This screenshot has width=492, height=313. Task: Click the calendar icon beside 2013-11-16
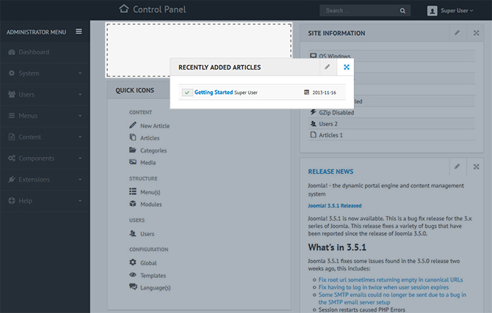click(x=306, y=92)
